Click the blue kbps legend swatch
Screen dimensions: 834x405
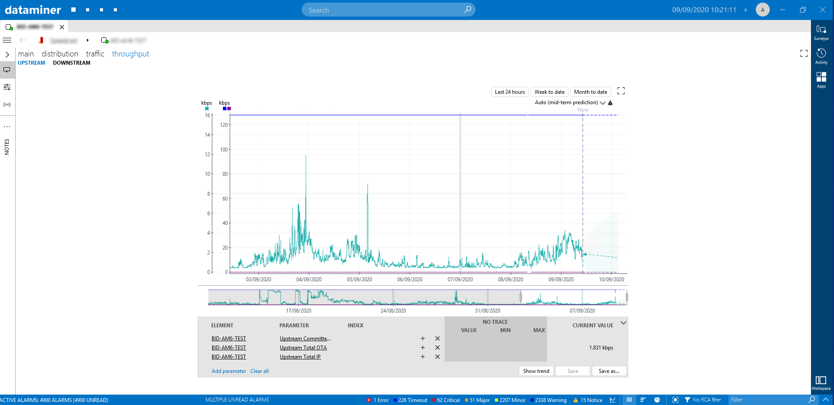(225, 109)
